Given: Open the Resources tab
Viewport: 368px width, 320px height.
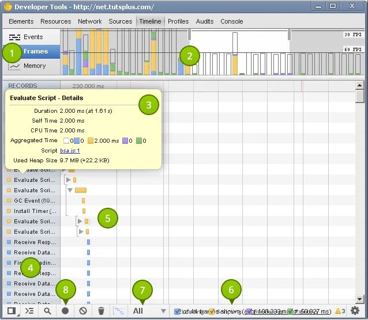Looking at the screenshot, I should point(55,21).
